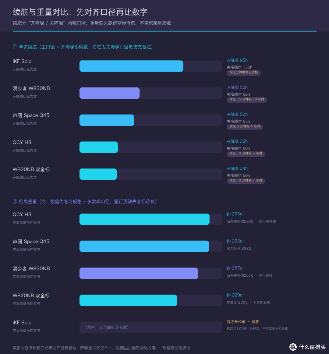This screenshot has width=329, height=354.
Task: Click the 漫步者 W830NB battery life bar
Action: click(x=150, y=93)
